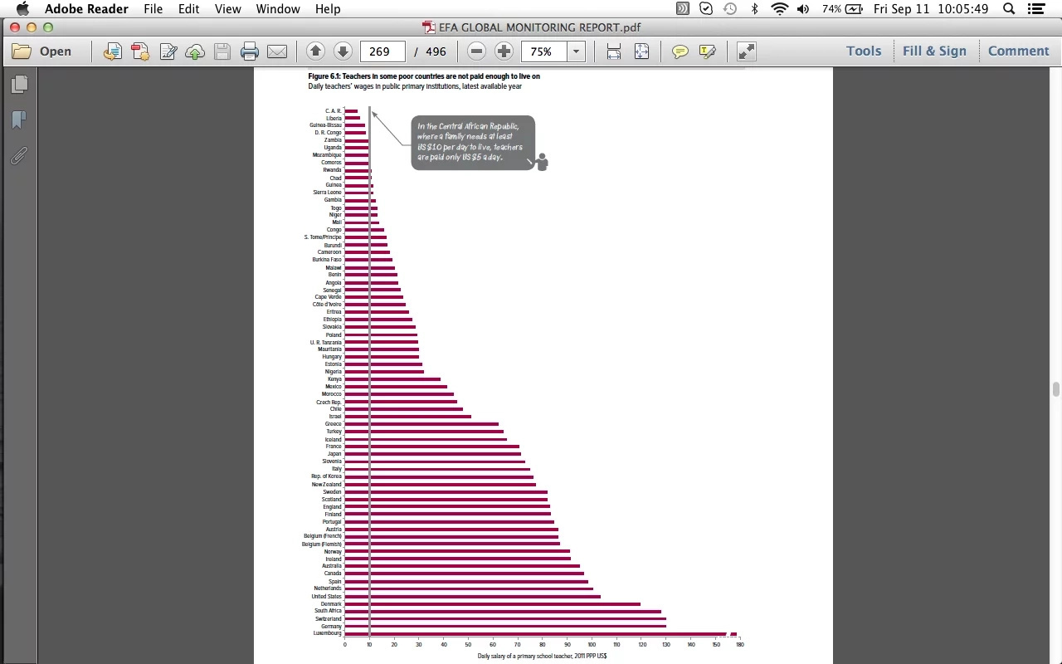The height and width of the screenshot is (664, 1062).
Task: Open the Help menu
Action: tap(328, 9)
